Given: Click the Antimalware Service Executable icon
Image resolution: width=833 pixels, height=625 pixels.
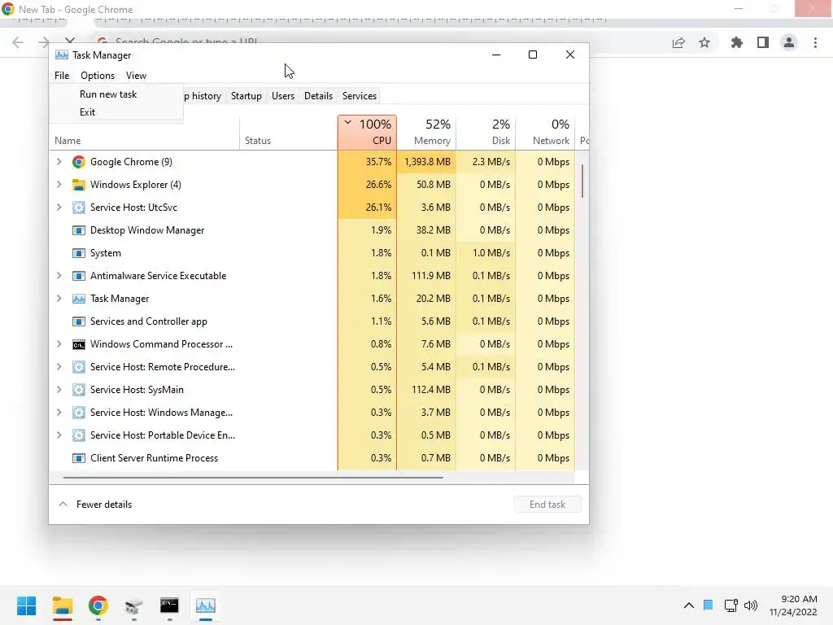Looking at the screenshot, I should point(79,277).
